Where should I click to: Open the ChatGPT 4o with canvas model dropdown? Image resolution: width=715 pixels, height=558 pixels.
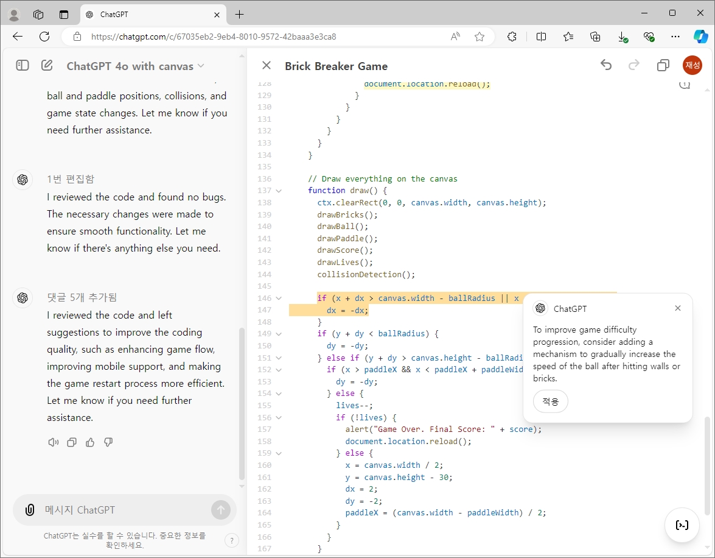(136, 66)
